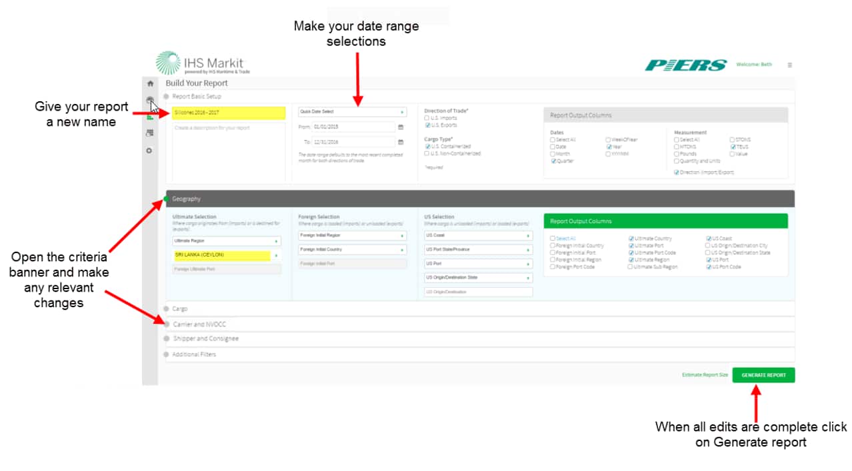
Task: Open the hamburger menu near Welcome Beth
Action: pyautogui.click(x=790, y=65)
